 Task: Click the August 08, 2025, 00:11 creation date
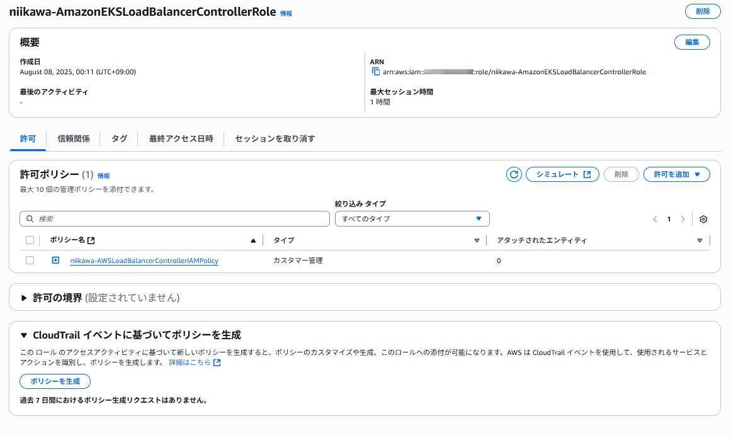pyautogui.click(x=78, y=72)
